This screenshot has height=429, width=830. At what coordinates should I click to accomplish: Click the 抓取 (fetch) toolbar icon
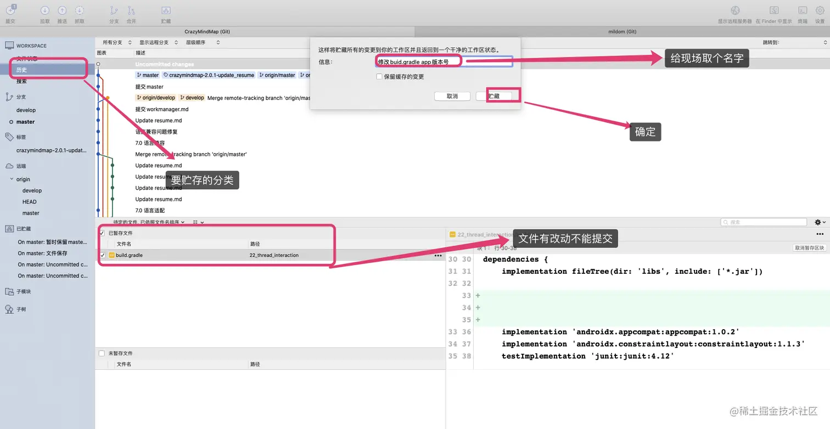(x=80, y=10)
